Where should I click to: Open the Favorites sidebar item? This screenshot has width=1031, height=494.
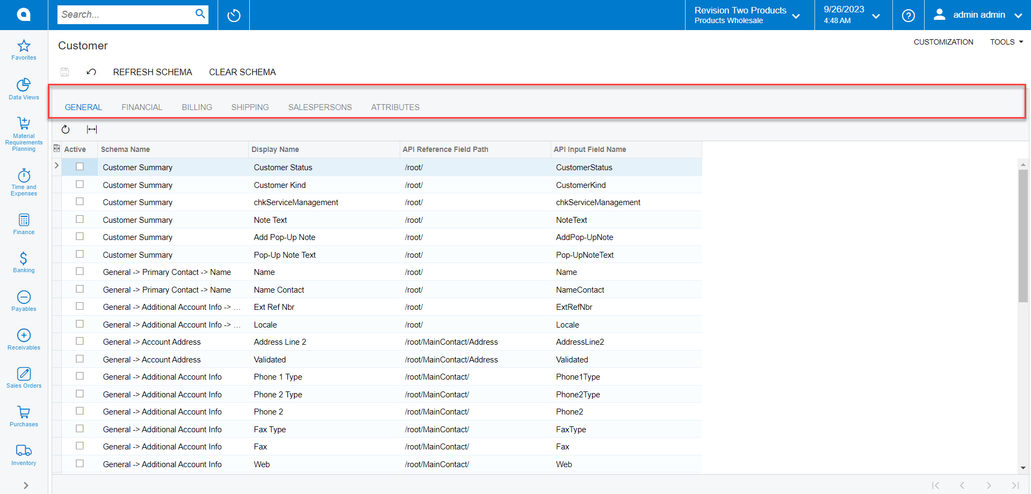tap(23, 49)
